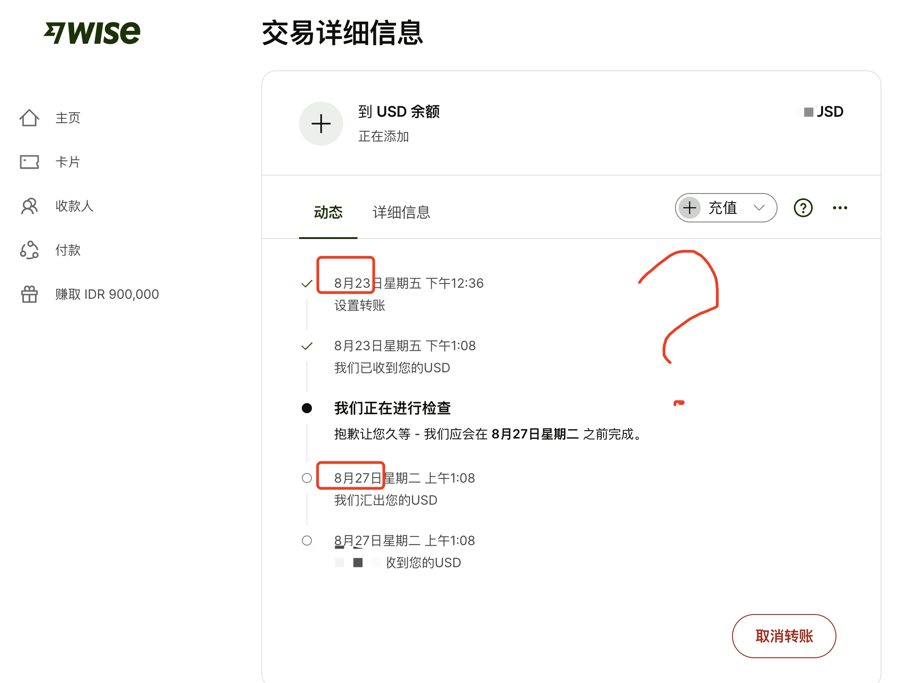Click the large plus circle icon
Image resolution: width=899 pixels, height=683 pixels.
pos(321,124)
